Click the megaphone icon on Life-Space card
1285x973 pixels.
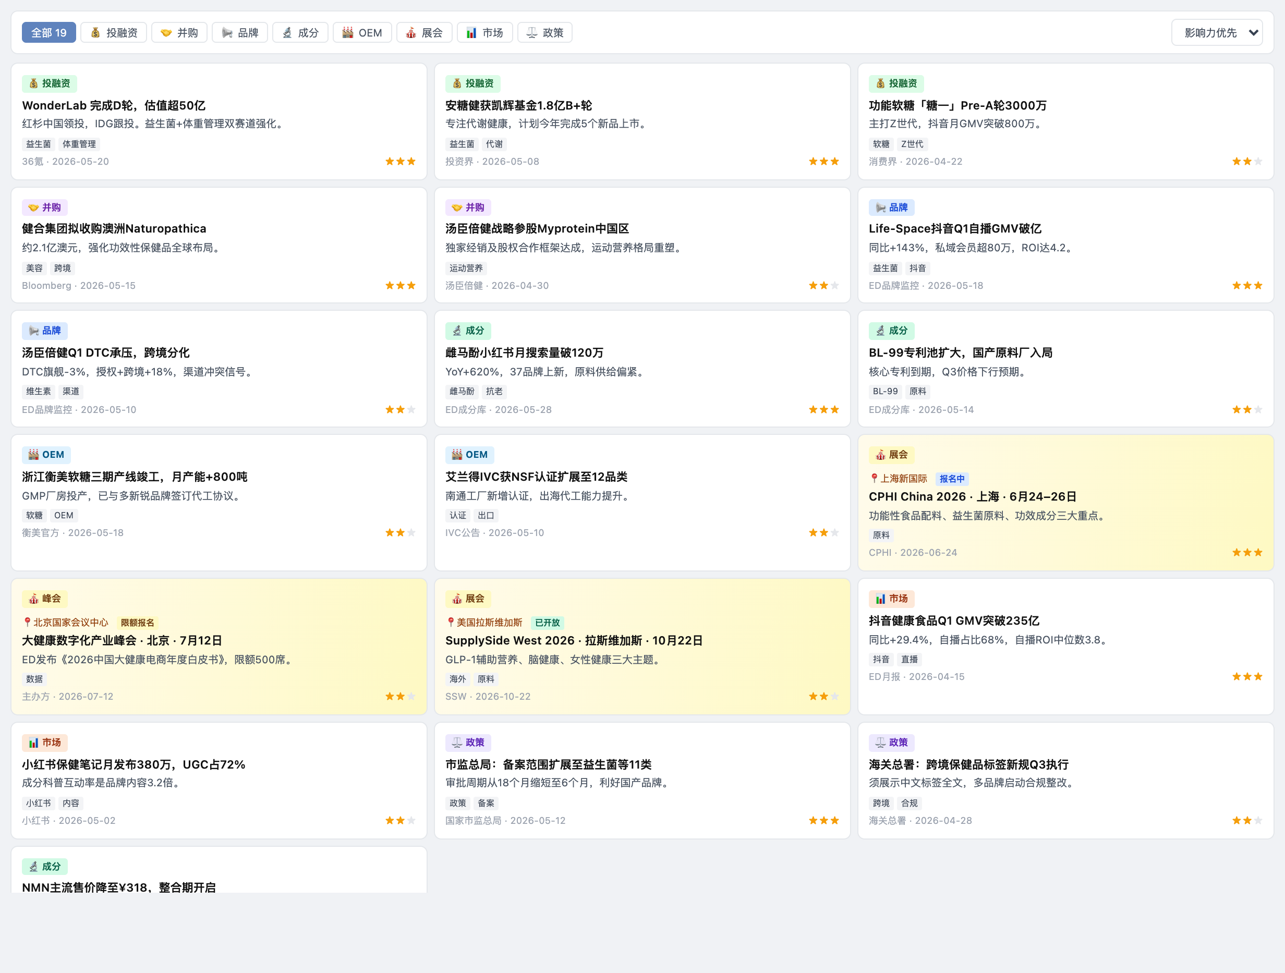(x=881, y=208)
